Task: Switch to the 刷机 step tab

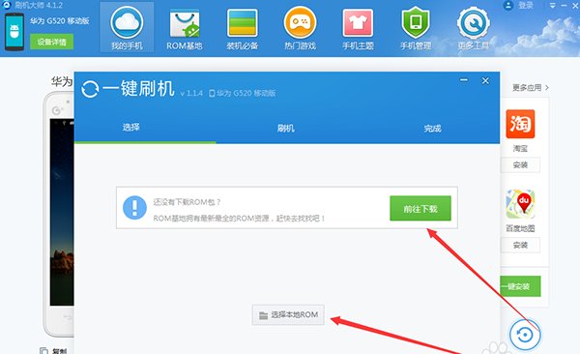Action: click(285, 128)
